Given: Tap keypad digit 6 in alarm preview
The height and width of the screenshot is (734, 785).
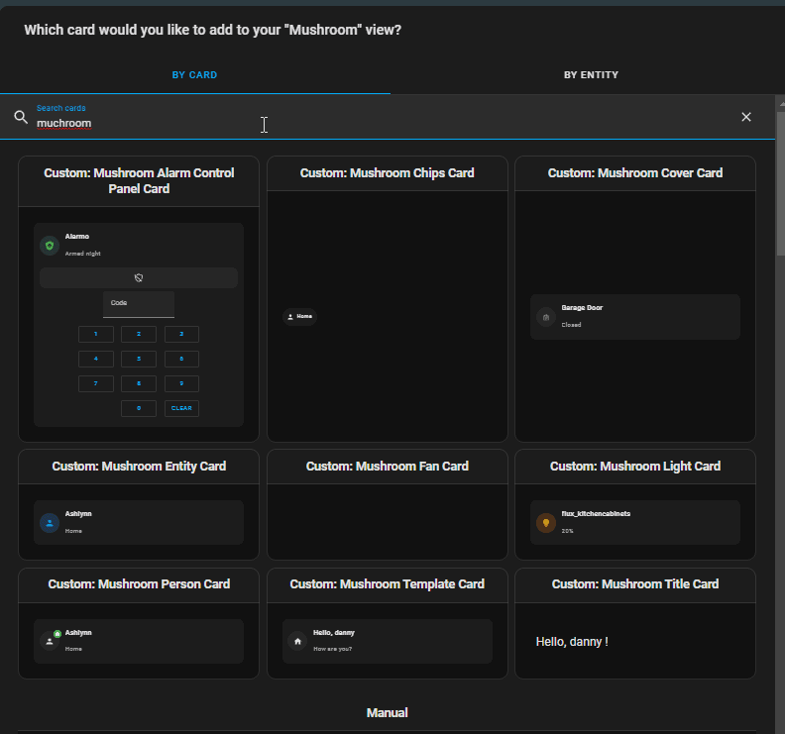Looking at the screenshot, I should (181, 359).
